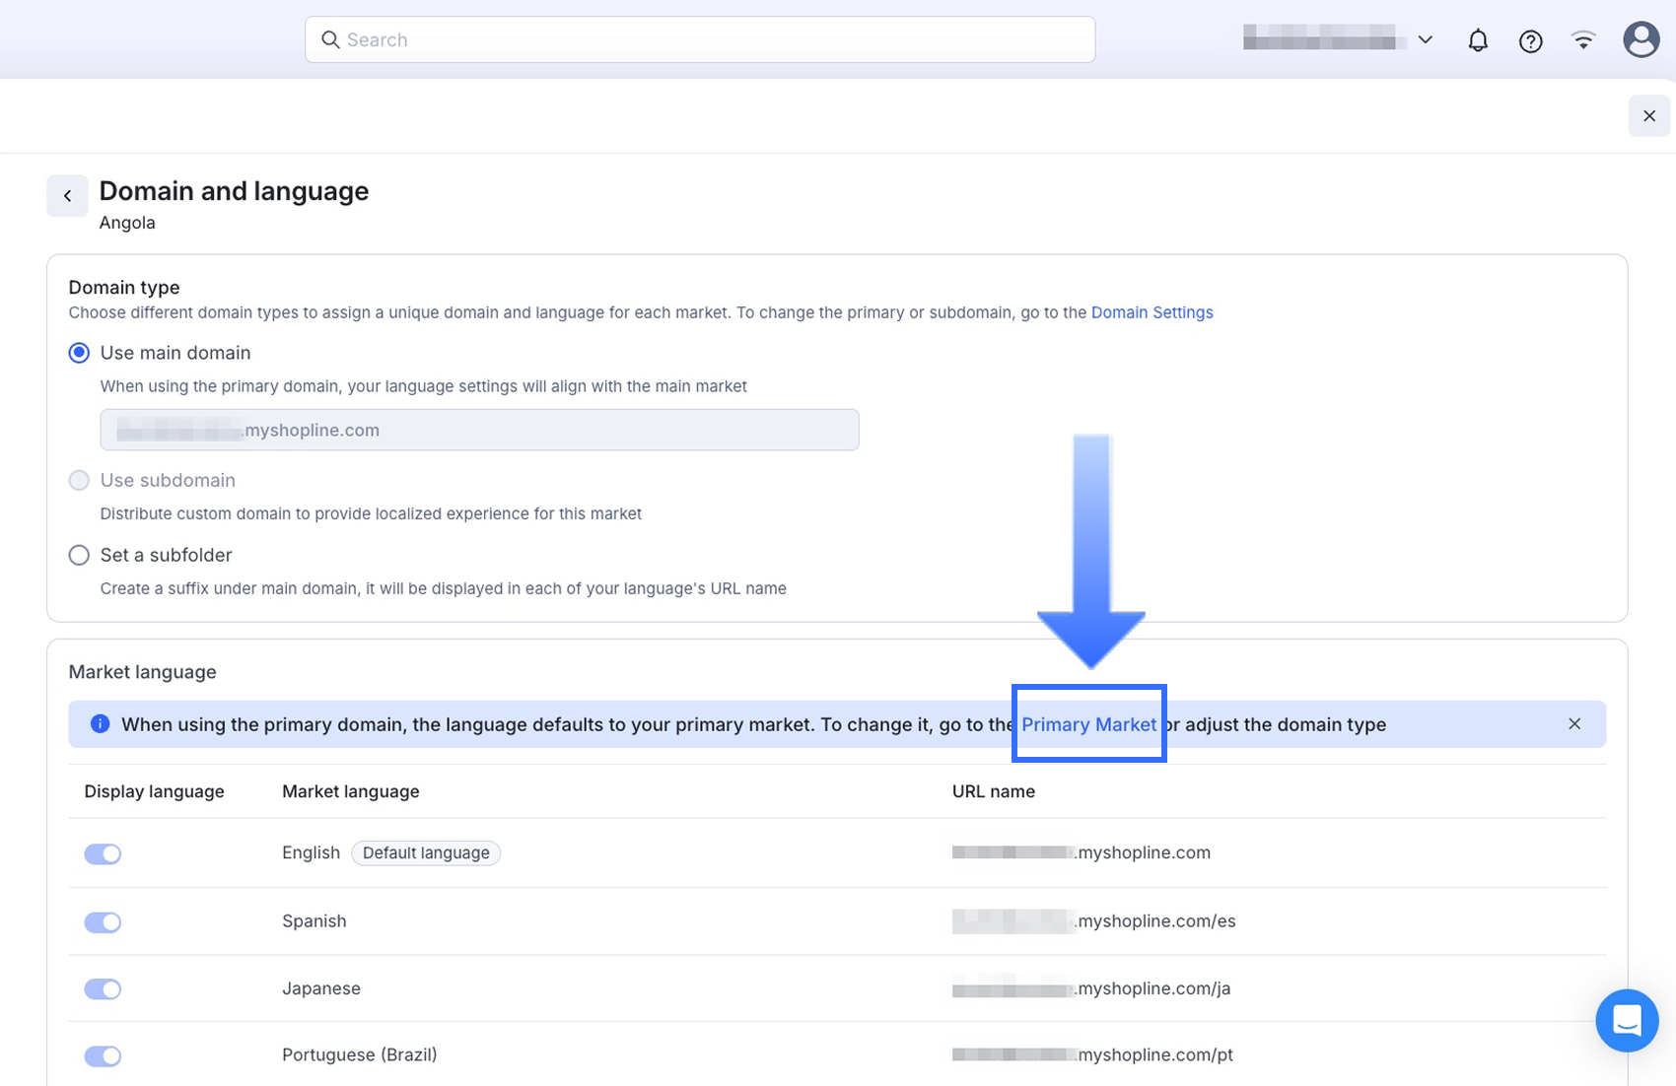
Task: Turn off Portuguese (Brazil) display language
Action: pyautogui.click(x=103, y=1056)
